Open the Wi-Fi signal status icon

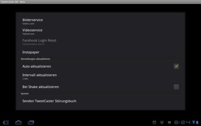194,122
